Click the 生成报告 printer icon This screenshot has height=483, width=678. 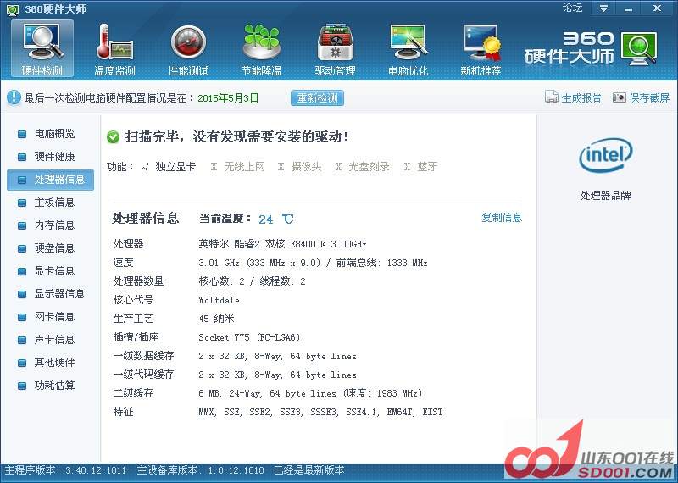pyautogui.click(x=552, y=97)
